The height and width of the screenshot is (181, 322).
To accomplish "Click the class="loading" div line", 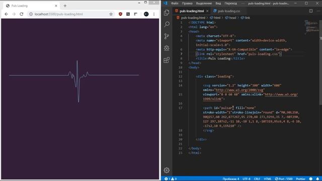I will point(215,76).
